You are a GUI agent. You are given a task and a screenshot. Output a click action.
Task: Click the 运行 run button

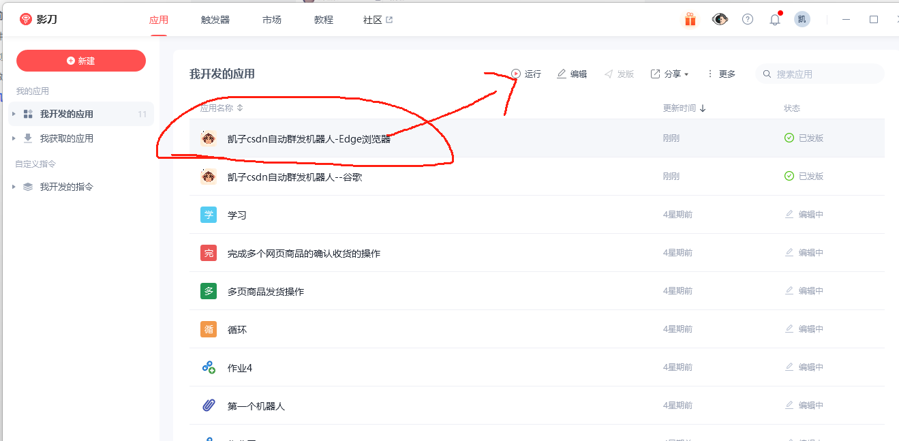point(526,74)
